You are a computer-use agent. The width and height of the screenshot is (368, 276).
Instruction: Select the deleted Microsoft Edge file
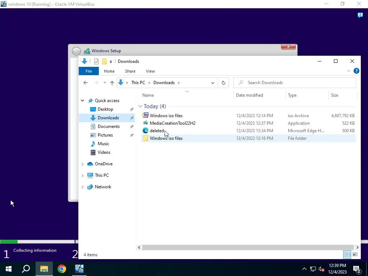[x=249, y=130]
